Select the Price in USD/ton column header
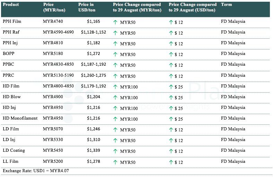The width and height of the screenshot is (273, 177). click(87, 7)
